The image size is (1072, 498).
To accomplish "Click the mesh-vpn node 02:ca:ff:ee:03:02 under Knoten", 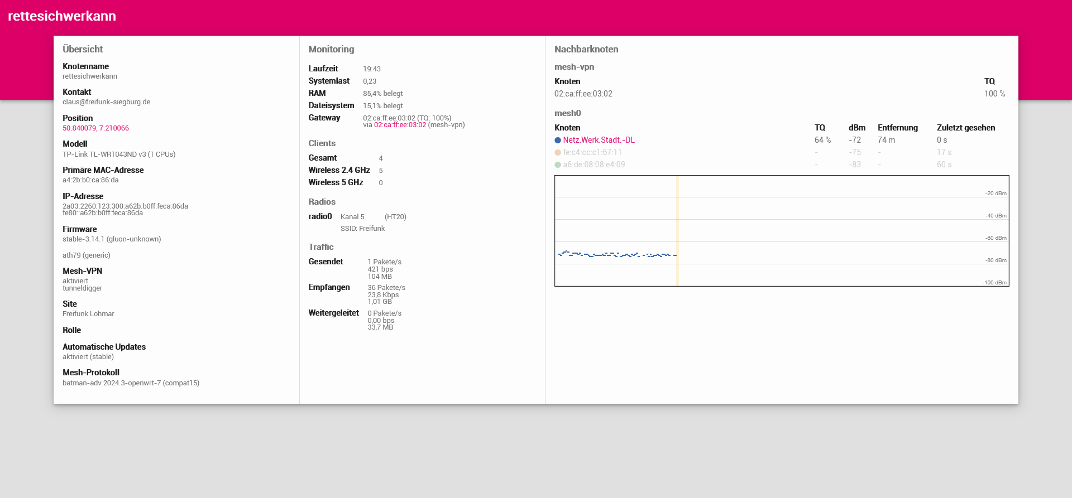I will coord(583,94).
